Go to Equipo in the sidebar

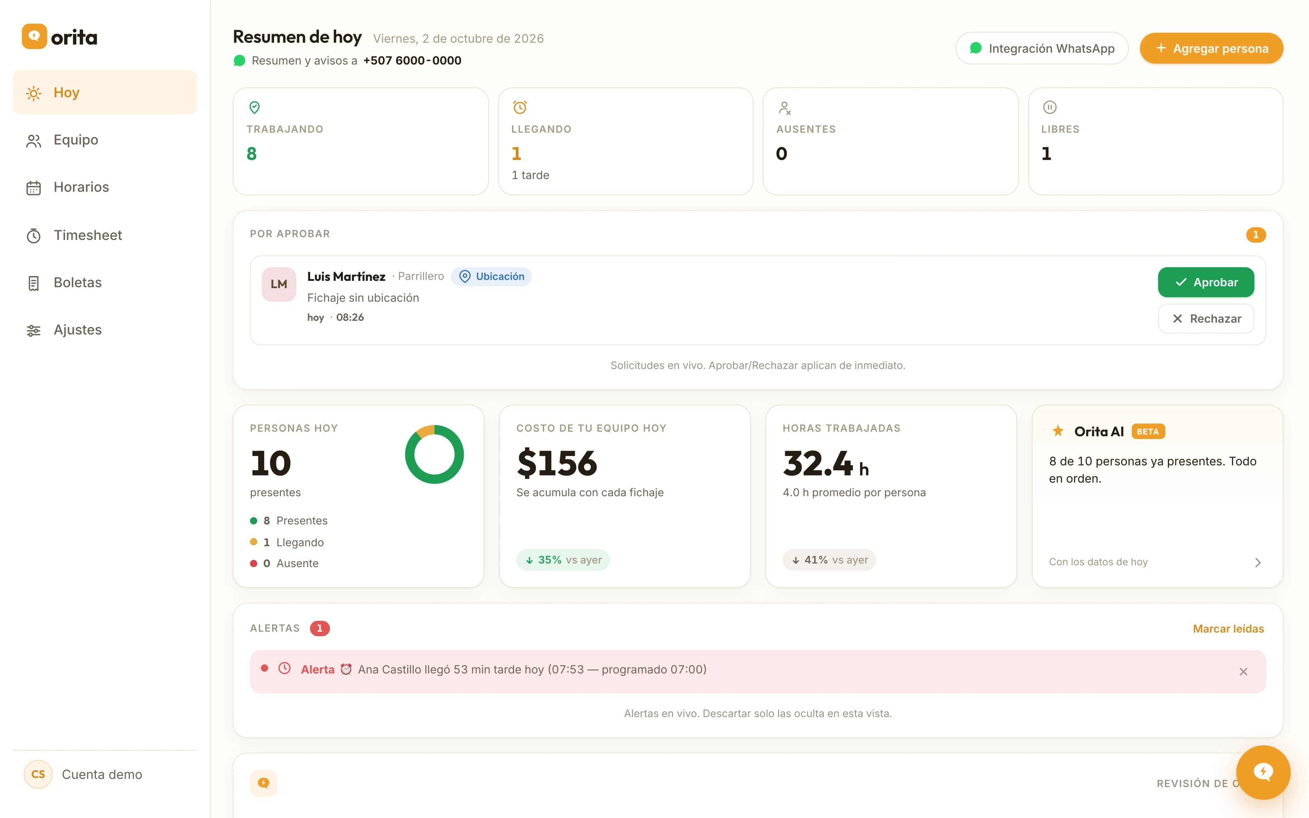pos(105,140)
